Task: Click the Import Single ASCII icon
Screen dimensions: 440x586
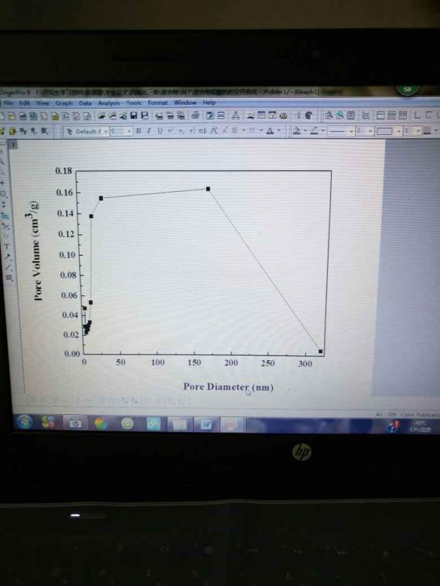Action: point(170,116)
